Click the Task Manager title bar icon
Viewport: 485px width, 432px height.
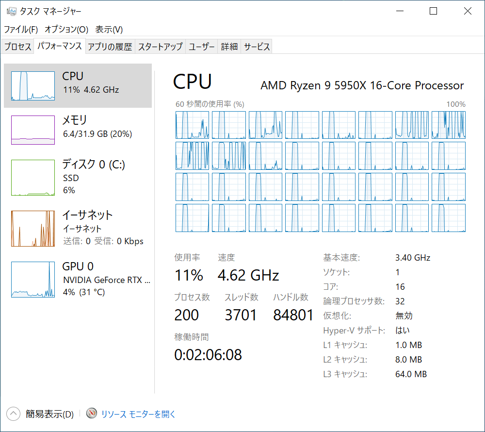[x=11, y=11]
